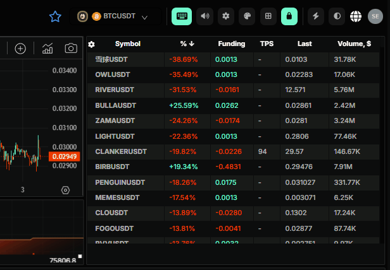Open the SE user profile avatar
This screenshot has height=270, width=390.
coord(375,16)
